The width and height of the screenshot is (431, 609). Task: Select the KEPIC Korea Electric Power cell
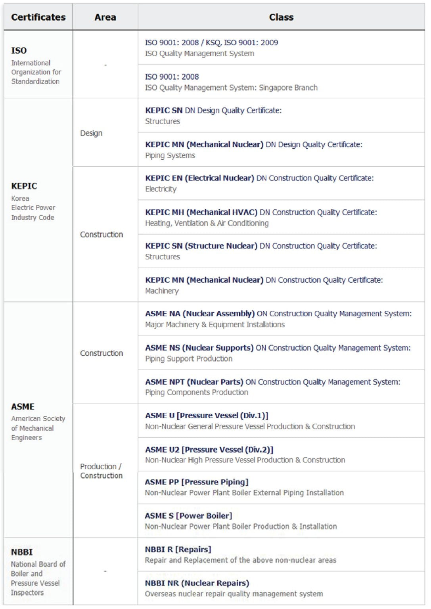click(33, 201)
